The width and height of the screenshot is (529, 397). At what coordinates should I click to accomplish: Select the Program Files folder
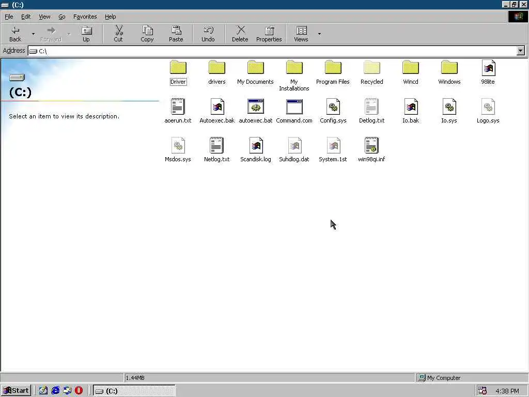pos(333,72)
